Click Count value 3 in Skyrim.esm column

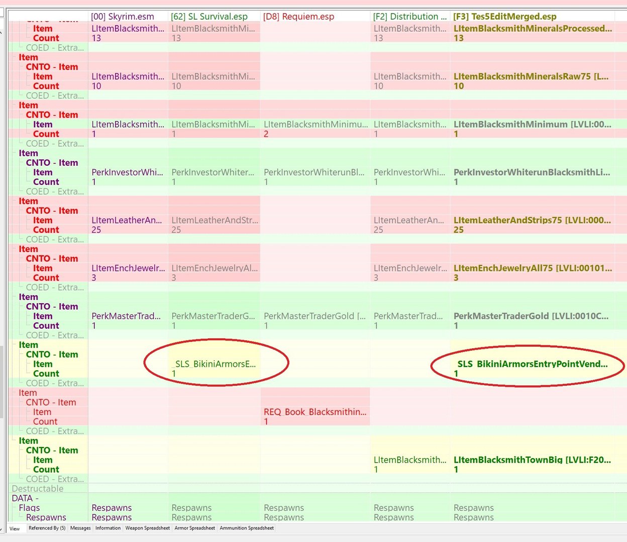point(94,278)
